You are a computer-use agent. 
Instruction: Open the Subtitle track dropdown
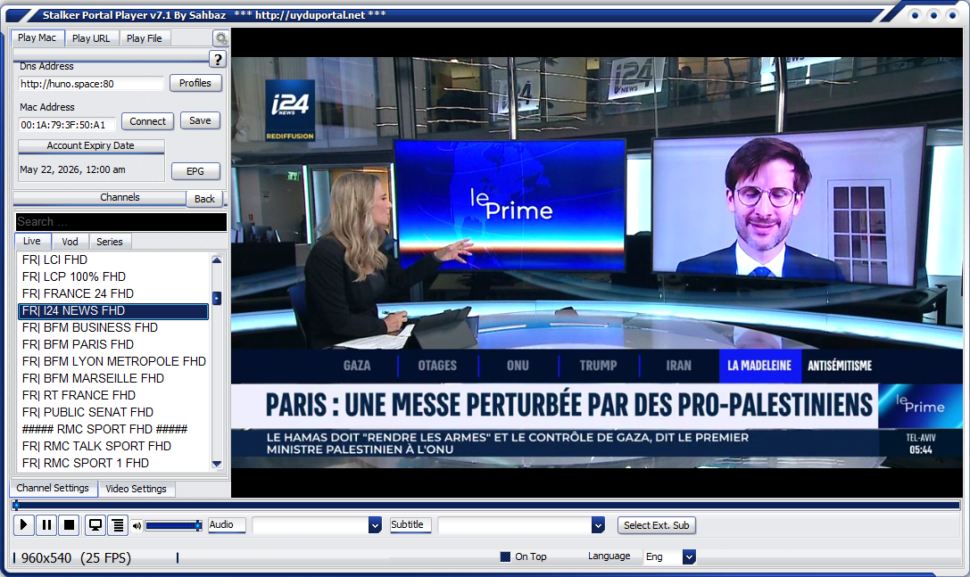coord(598,525)
